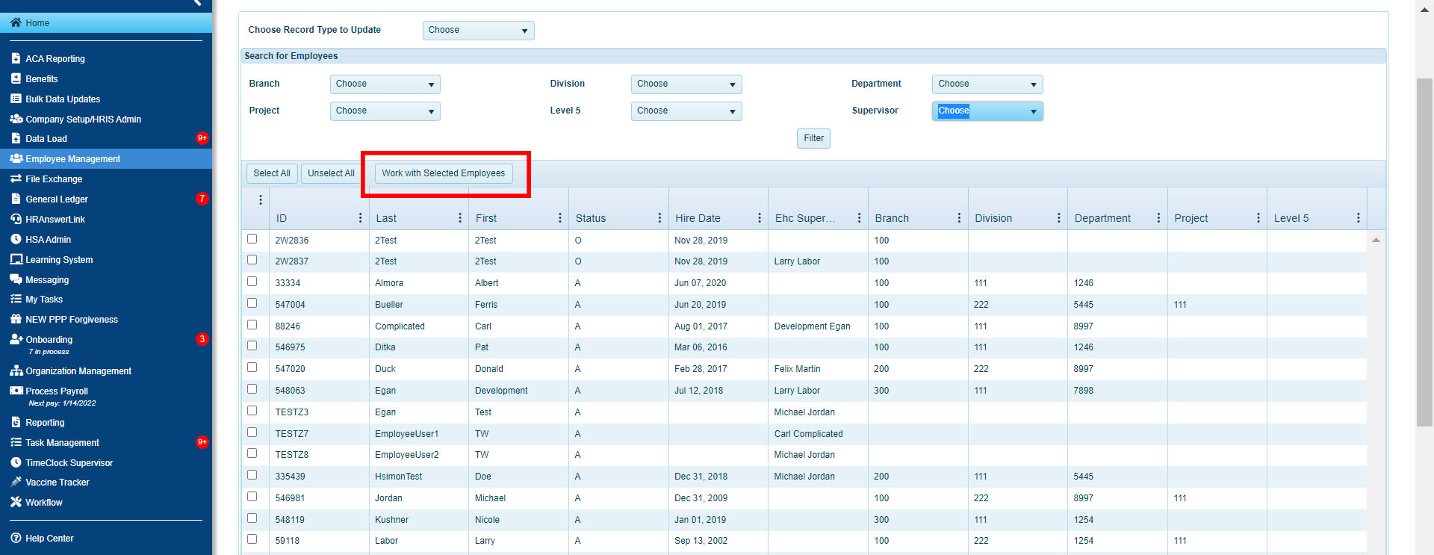Viewport: 1434px width, 555px height.
Task: Click General Ledger document icon
Action: pyautogui.click(x=16, y=199)
